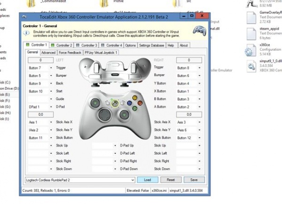The height and width of the screenshot is (204, 282).
Task: Open the D-Pad Up dropdown
Action: pos(105,146)
